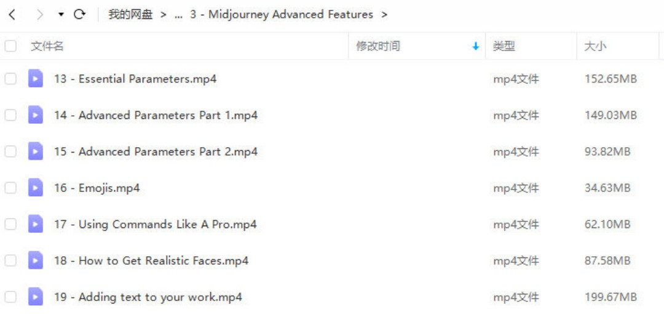Select checkbox for 16 - Emojis.mp4
Image resolution: width=664 pixels, height=320 pixels.
tap(10, 188)
